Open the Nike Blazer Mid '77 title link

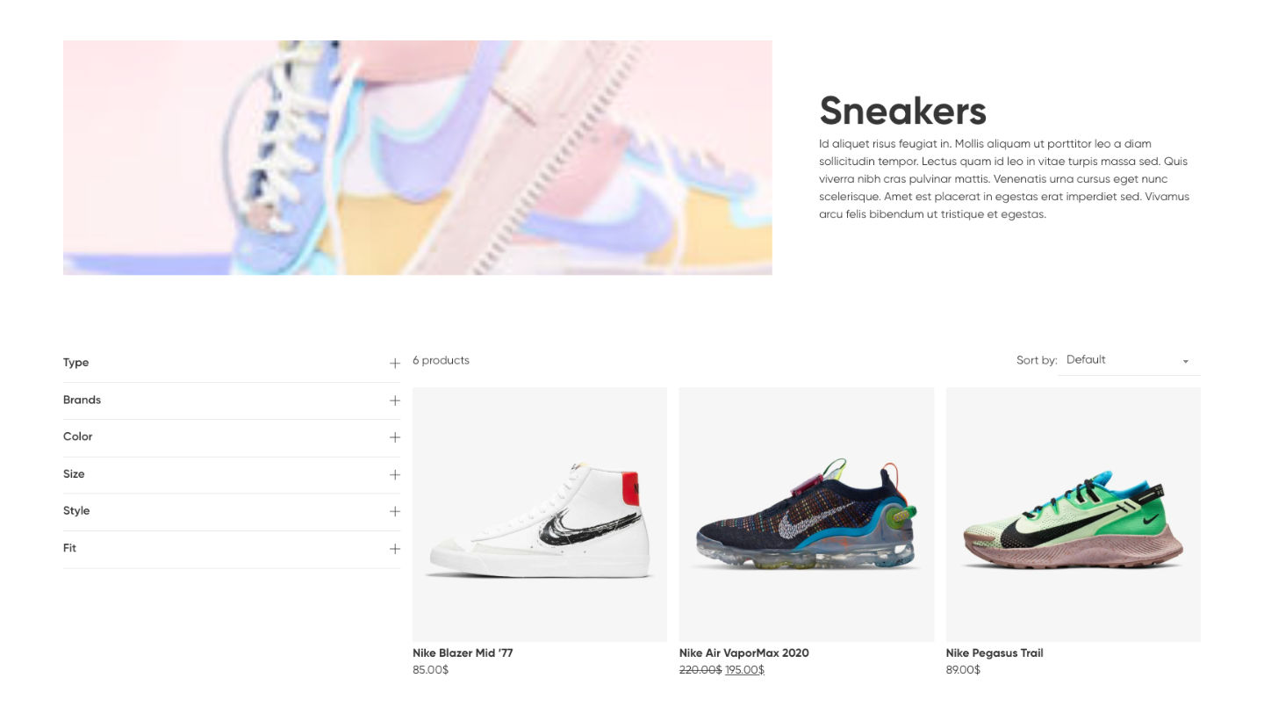pos(463,653)
